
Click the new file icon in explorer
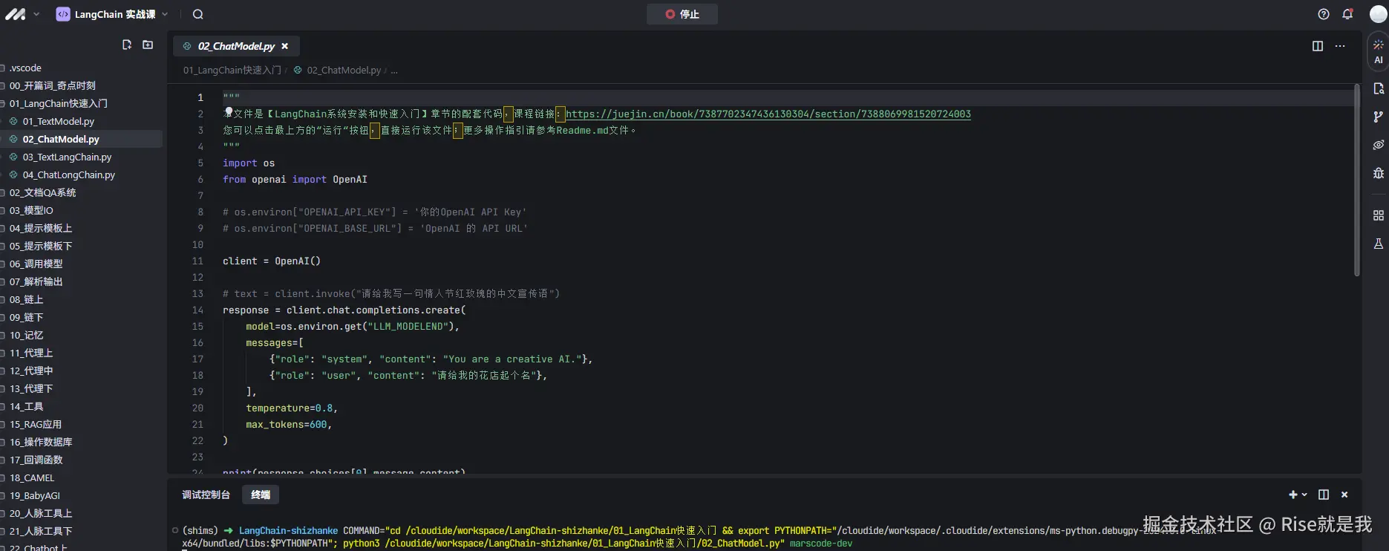pyautogui.click(x=127, y=45)
